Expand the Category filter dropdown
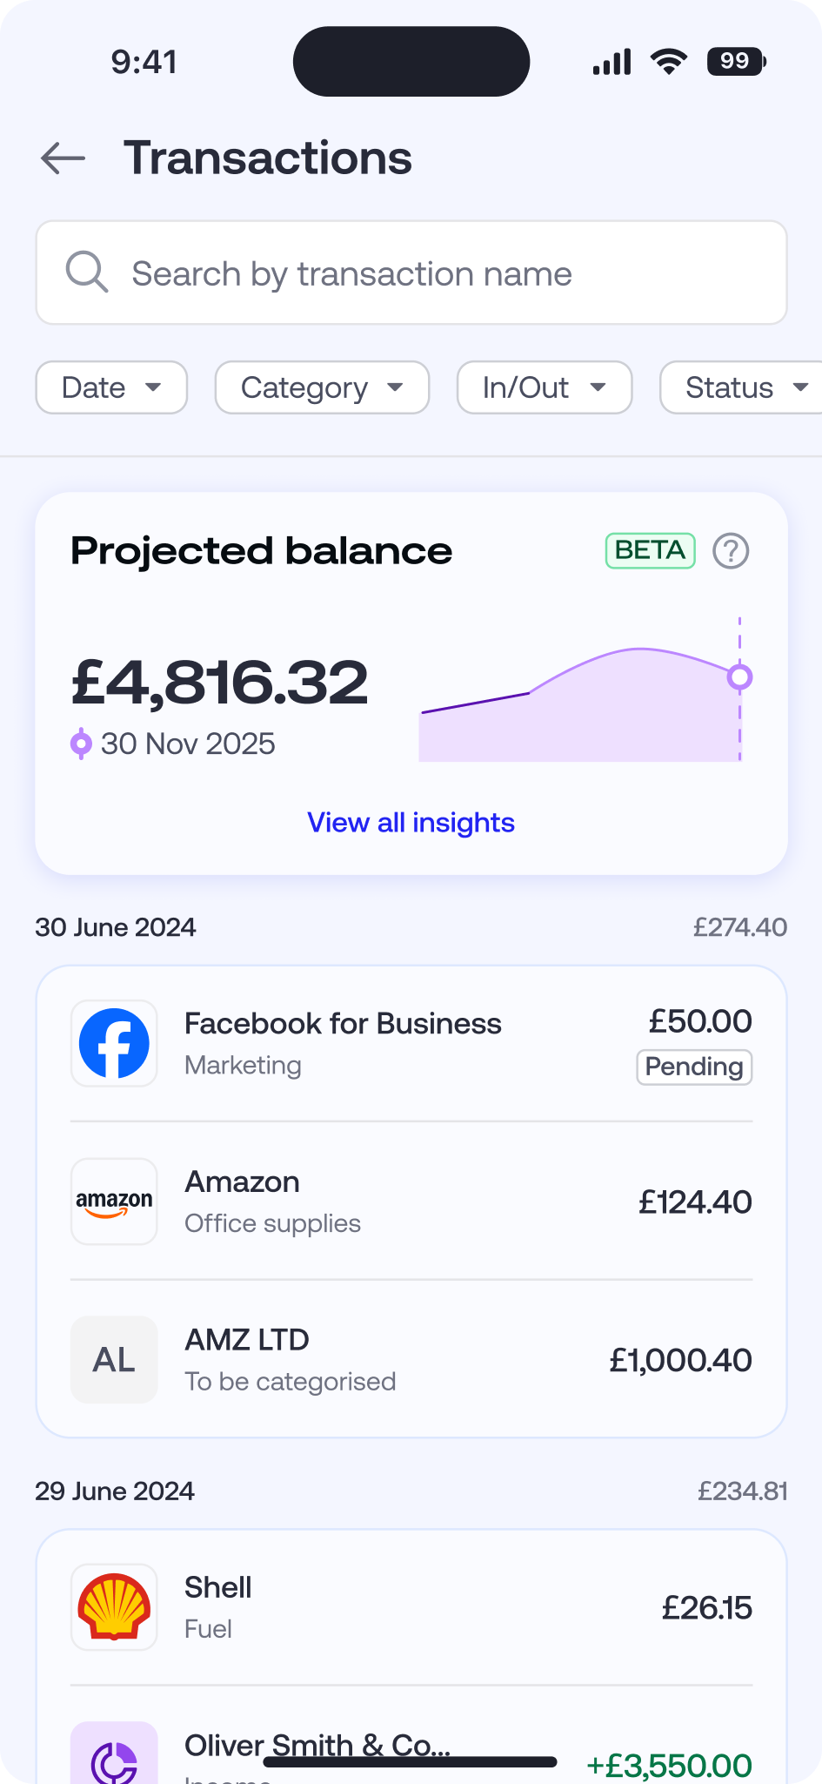Image resolution: width=822 pixels, height=1784 pixels. coord(322,387)
